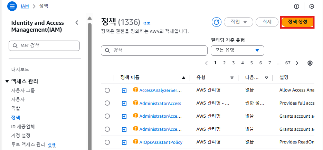323x150 pixels.
Task: Click the orange box icon beside AdministratorAccess
Action: point(135,103)
